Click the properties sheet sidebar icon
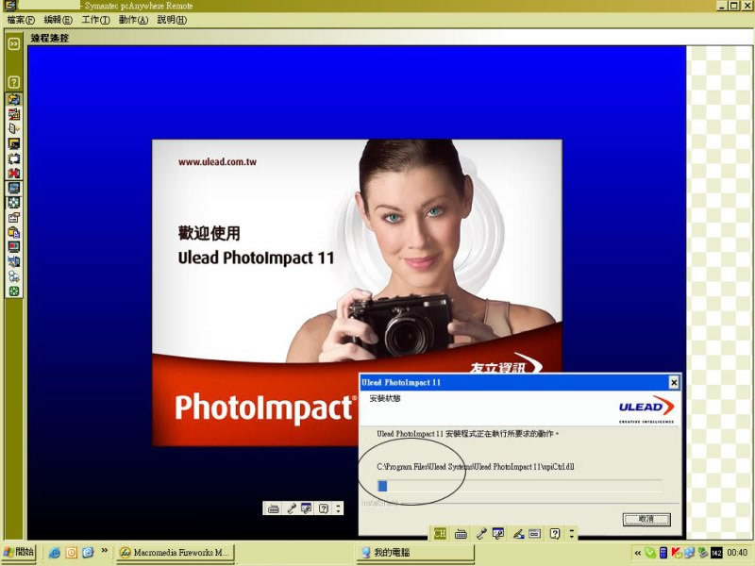Screen dimensions: 755x566 [14, 218]
